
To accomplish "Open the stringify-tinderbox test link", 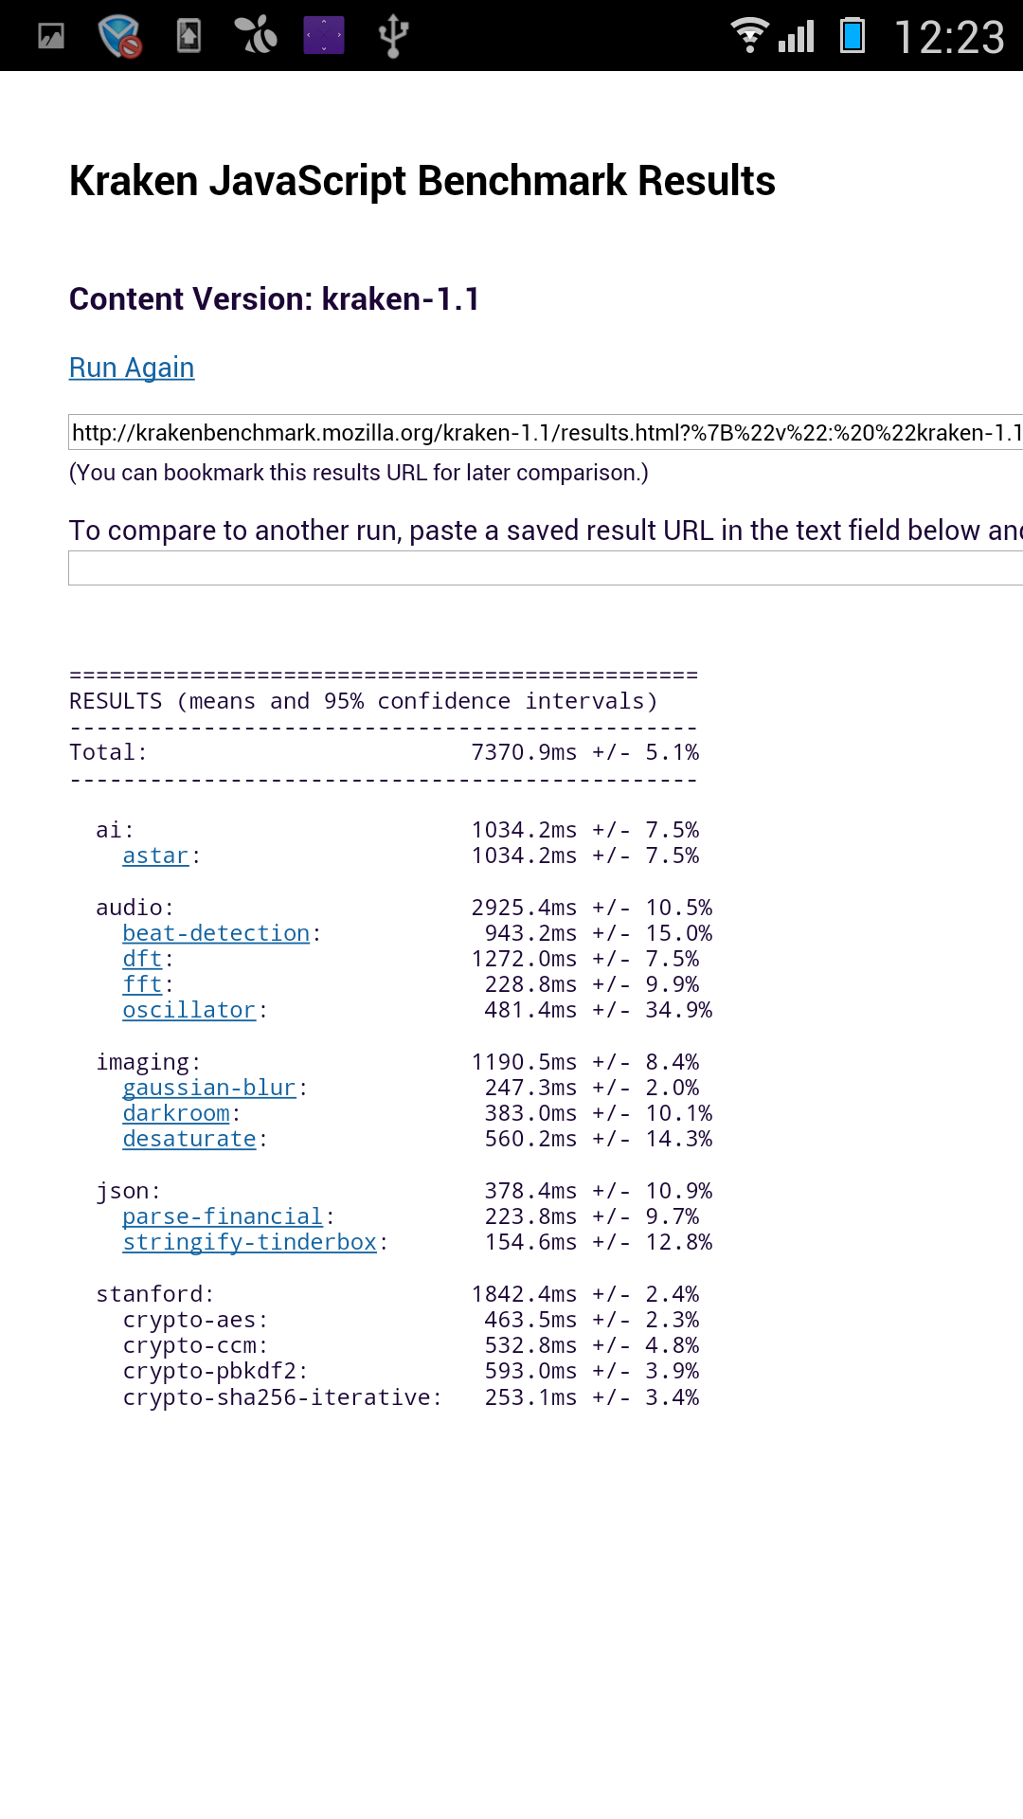I will 249,1242.
